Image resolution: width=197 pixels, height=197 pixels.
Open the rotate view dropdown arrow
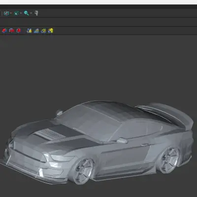pos(11,13)
